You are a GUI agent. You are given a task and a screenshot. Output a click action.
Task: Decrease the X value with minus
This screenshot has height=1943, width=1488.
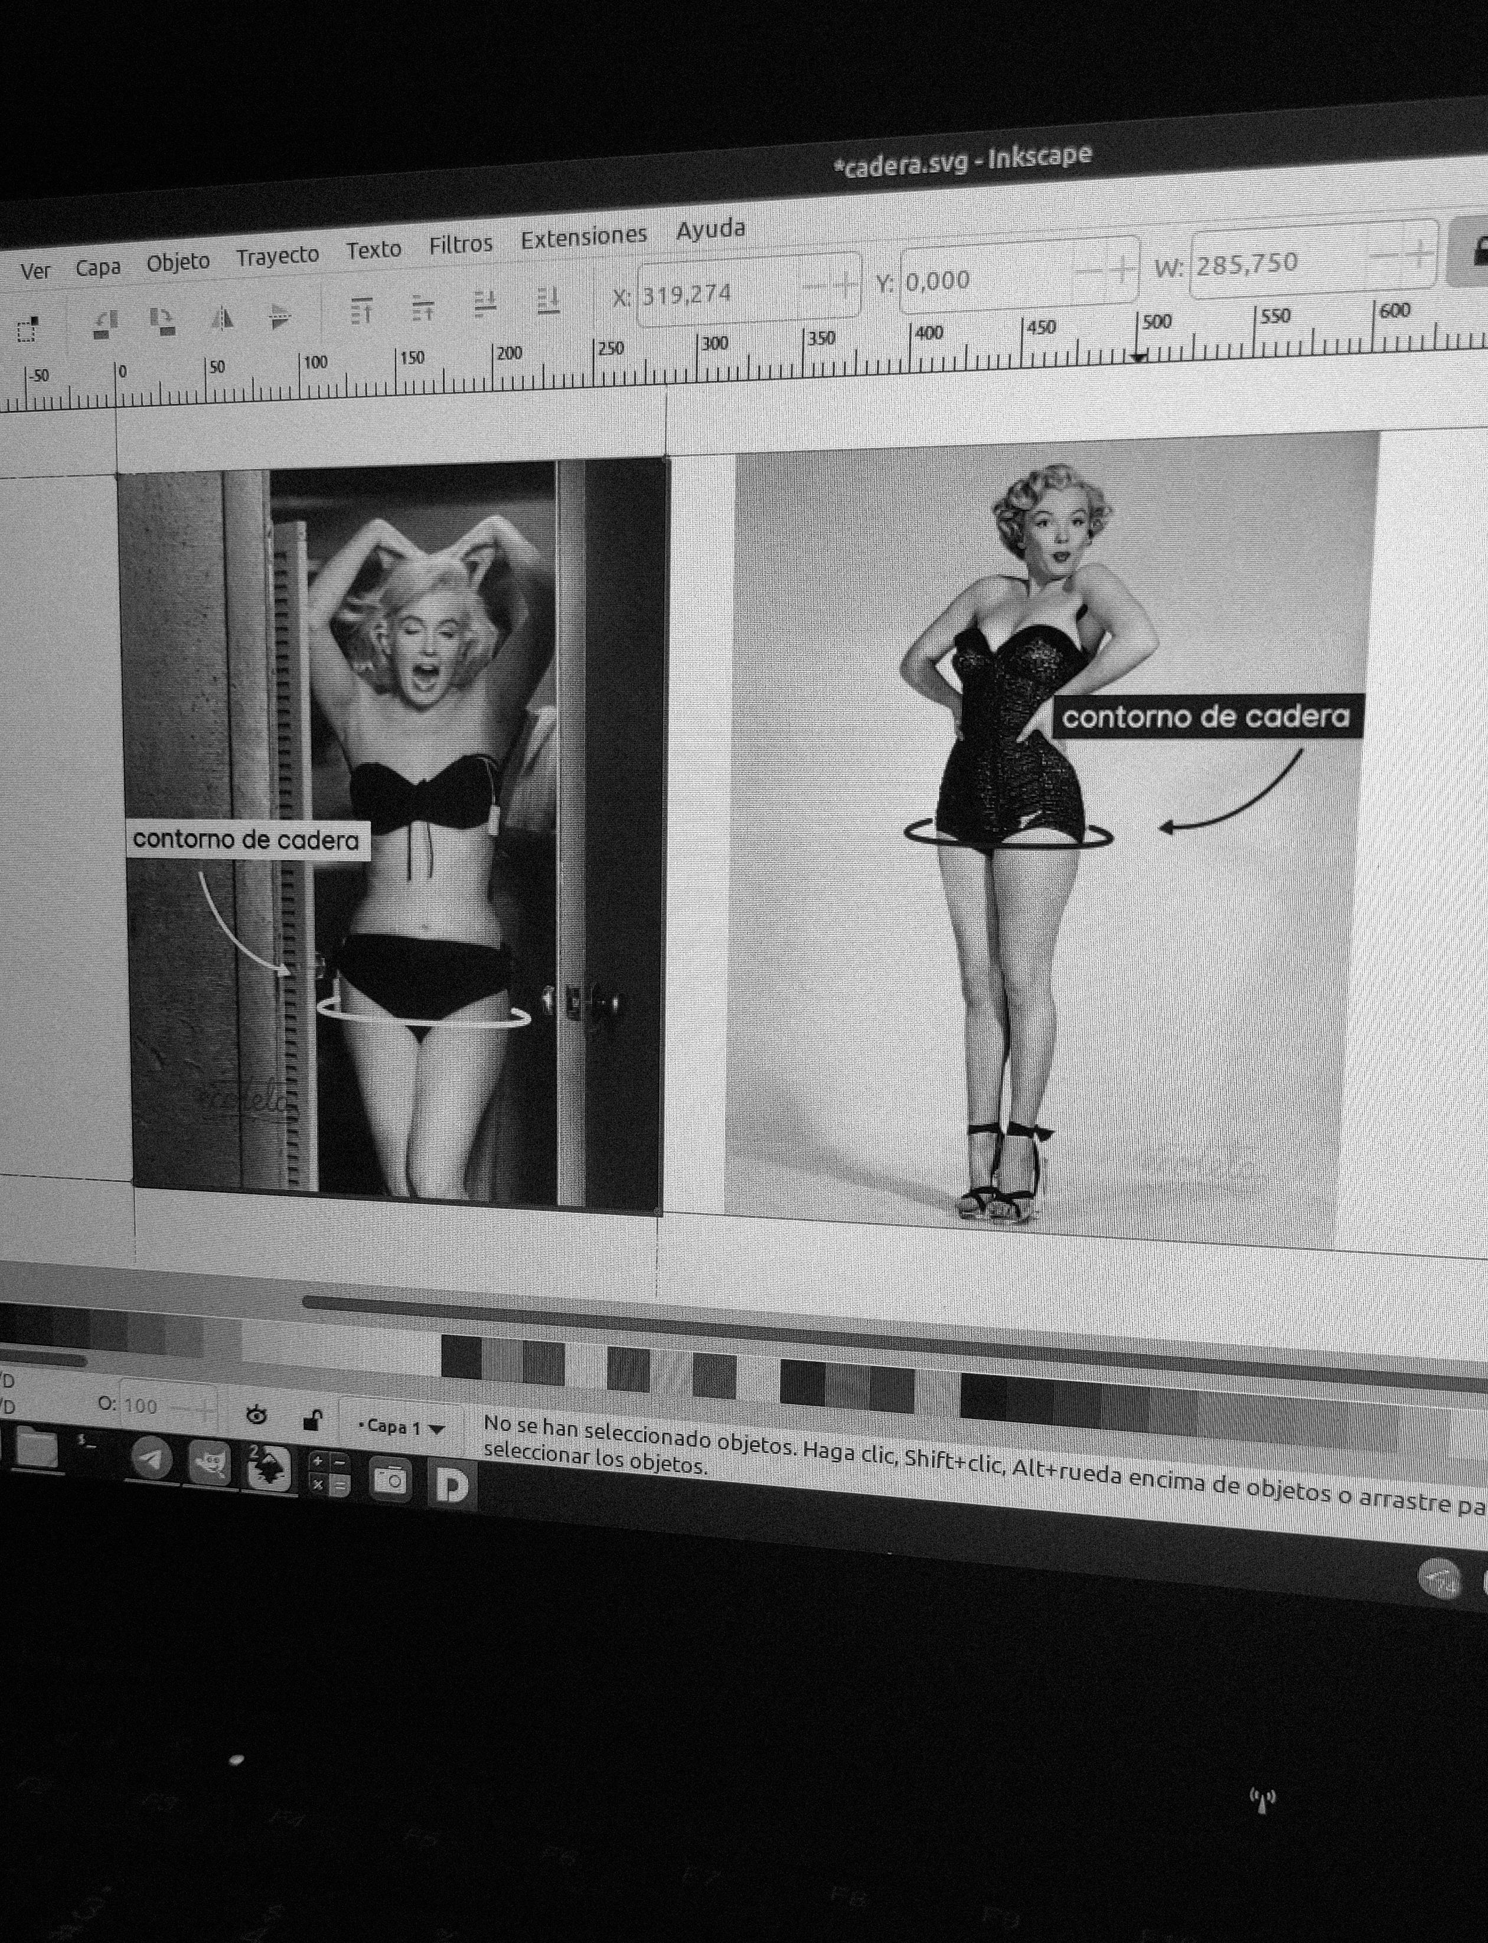click(x=813, y=286)
